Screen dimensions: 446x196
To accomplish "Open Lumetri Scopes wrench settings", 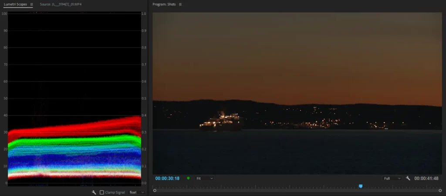I will [x=94, y=193].
